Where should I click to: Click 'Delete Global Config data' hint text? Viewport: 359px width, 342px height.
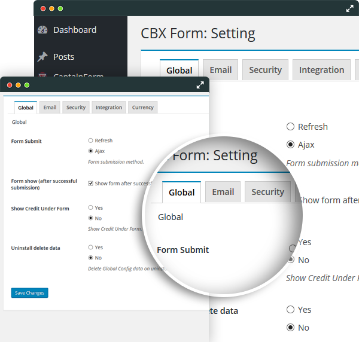127,268
